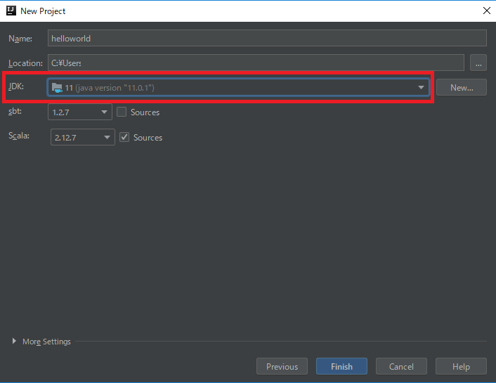496x383 pixels.
Task: Enable the sbt Sources checkbox
Action: click(x=122, y=112)
